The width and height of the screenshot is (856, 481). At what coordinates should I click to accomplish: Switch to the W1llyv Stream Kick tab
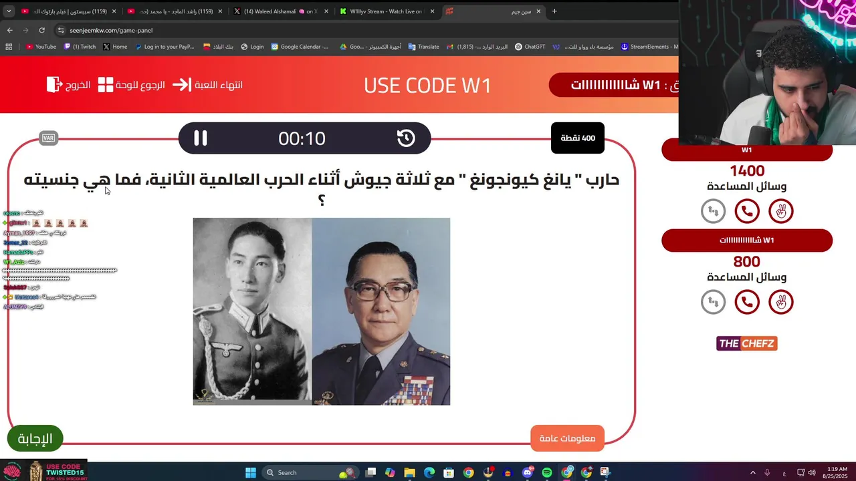(387, 11)
